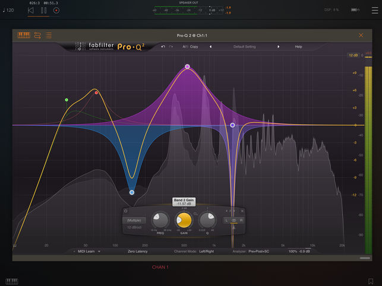Click the bookmark icon at bottom right
The height and width of the screenshot is (286, 382).
pyautogui.click(x=371, y=281)
